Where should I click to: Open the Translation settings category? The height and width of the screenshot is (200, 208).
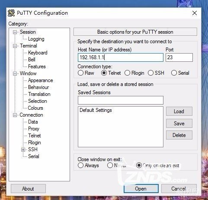(x=39, y=94)
